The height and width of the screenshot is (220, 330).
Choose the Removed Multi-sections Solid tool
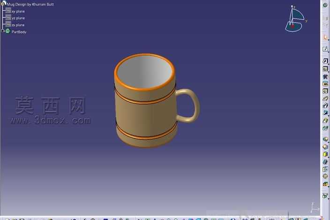tap(325, 128)
